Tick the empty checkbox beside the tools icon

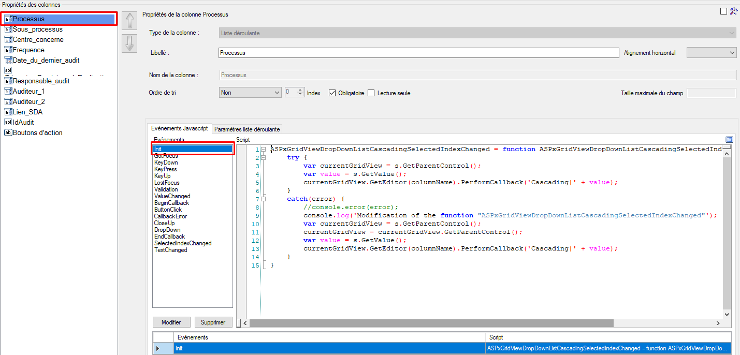coord(723,11)
